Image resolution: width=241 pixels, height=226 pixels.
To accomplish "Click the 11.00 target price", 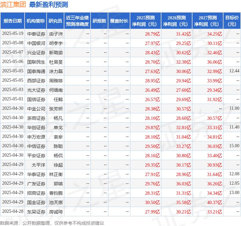I will [x=234, y=108].
